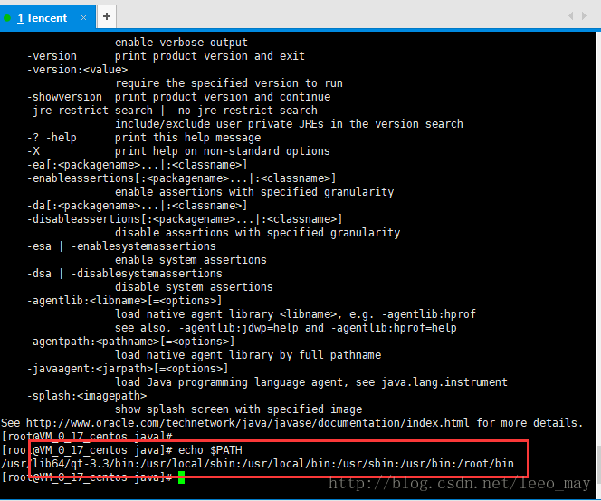Image resolution: width=601 pixels, height=501 pixels.
Task: Click 'see also, -agentlib:jdwp=help' line
Action: coord(286,328)
